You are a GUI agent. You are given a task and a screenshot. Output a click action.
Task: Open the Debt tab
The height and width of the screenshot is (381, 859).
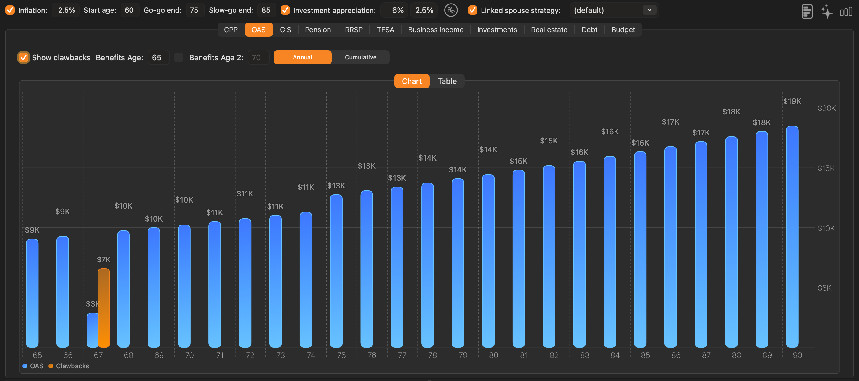(589, 30)
